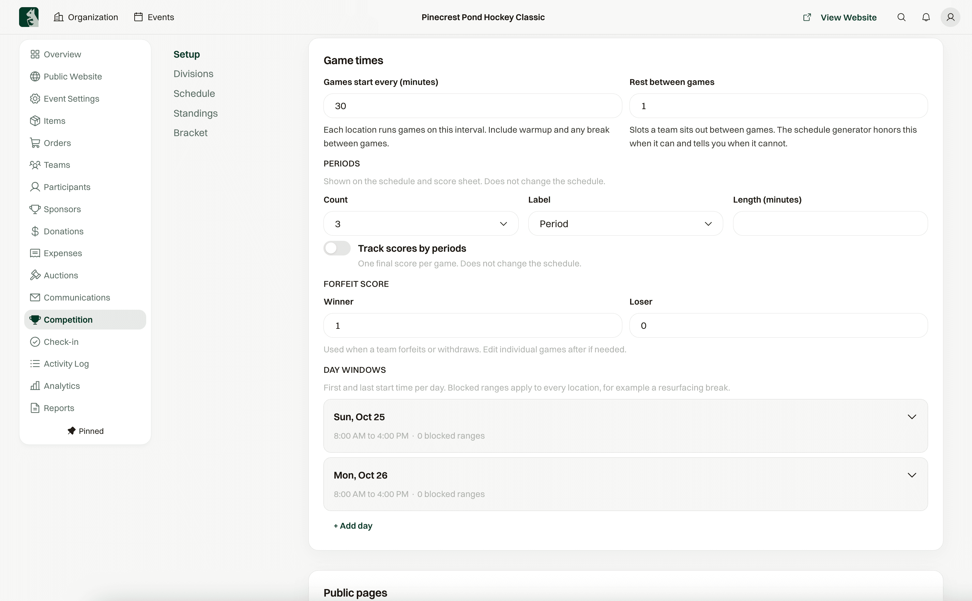972x601 pixels.
Task: Open Participants in the sidebar
Action: click(x=85, y=187)
